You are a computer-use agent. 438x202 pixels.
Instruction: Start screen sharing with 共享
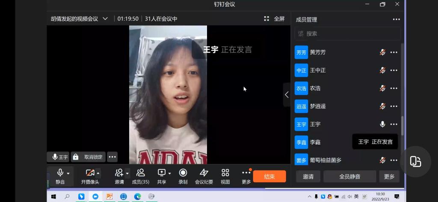click(162, 173)
